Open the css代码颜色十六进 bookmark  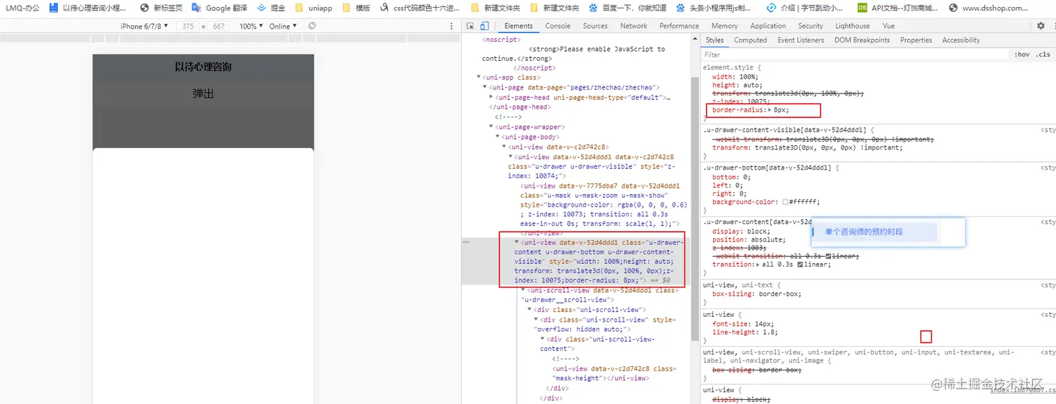tap(420, 8)
